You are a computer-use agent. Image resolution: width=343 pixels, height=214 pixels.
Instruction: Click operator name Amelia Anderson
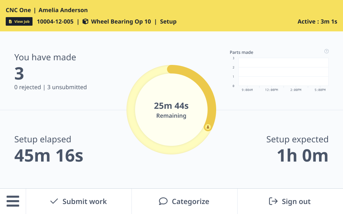[x=63, y=10]
